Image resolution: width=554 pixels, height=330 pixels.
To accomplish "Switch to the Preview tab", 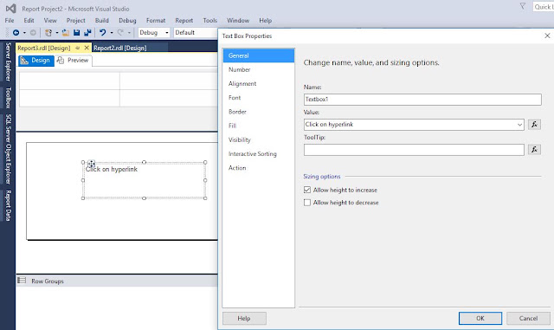I will 74,61.
